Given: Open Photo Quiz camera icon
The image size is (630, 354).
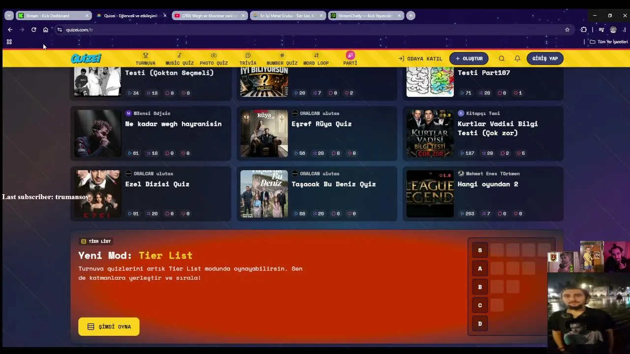Looking at the screenshot, I should coord(214,55).
